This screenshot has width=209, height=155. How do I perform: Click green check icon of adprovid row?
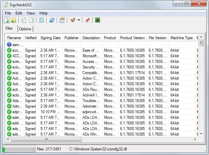click(x=9, y=112)
